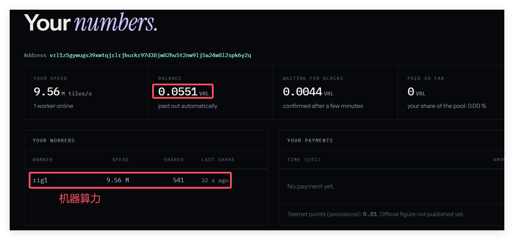Click the "1 worker online" status text
Screen dimensions: 514x240
(53, 106)
